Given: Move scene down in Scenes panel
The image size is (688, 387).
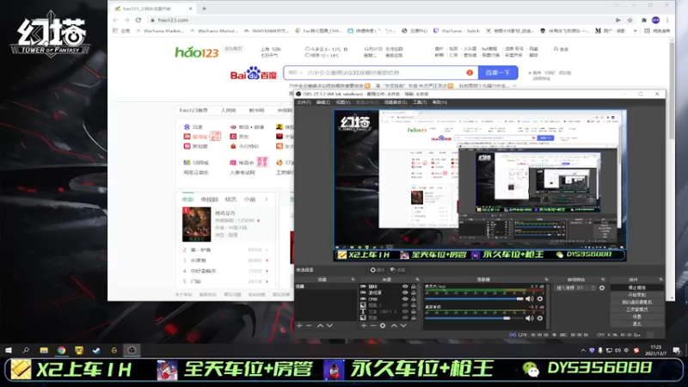Looking at the screenshot, I should click(x=329, y=326).
